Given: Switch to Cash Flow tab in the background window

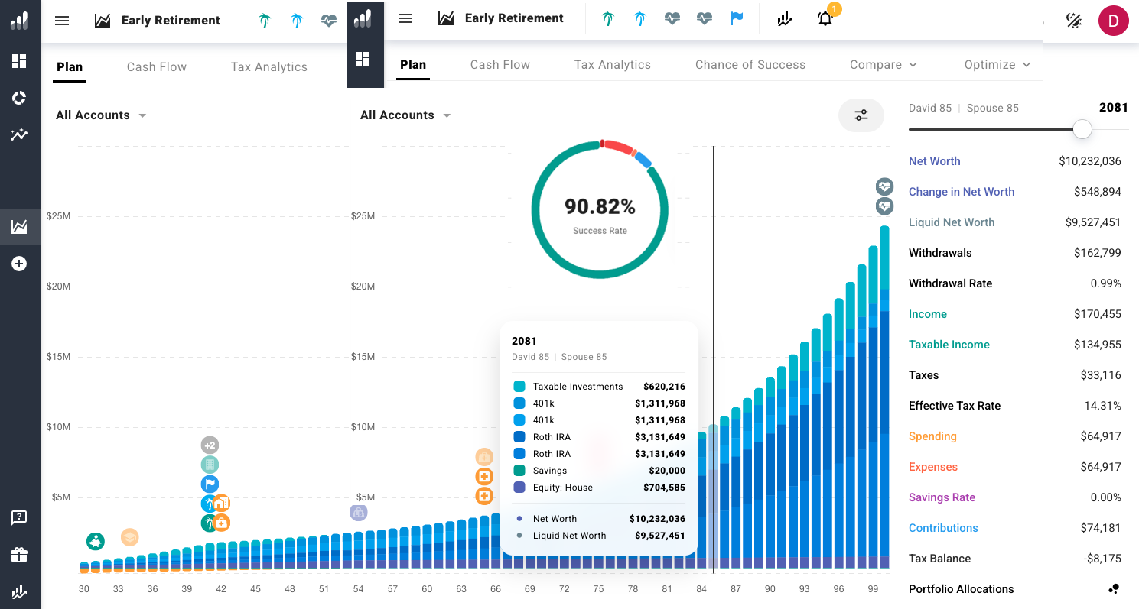Looking at the screenshot, I should pos(157,67).
